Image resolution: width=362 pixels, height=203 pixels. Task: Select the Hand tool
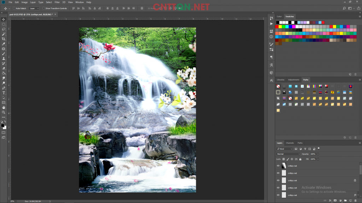click(x=4, y=107)
